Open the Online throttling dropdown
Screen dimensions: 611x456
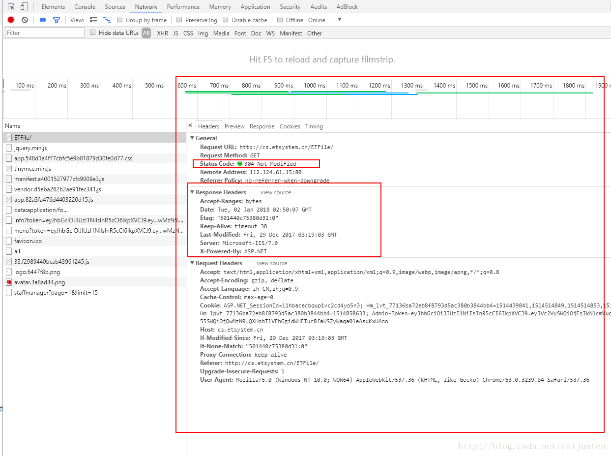324,20
